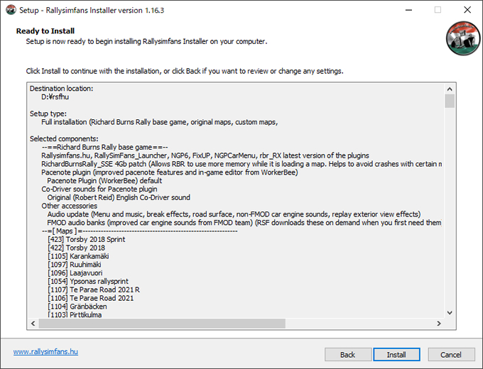Click '[1097] Ruuhimäki' map entry
483x369 pixels.
(x=75, y=265)
